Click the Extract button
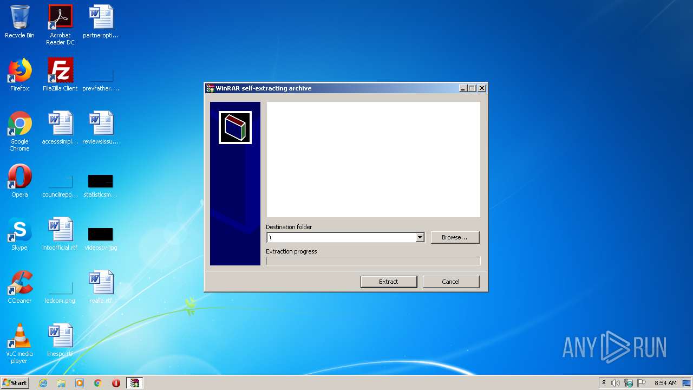The image size is (693, 390). click(x=389, y=282)
